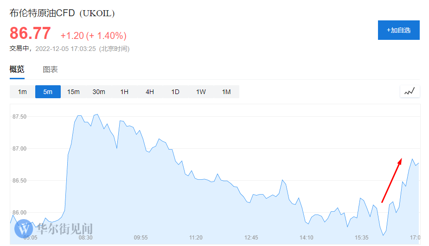Open the 图表 tab

point(50,69)
